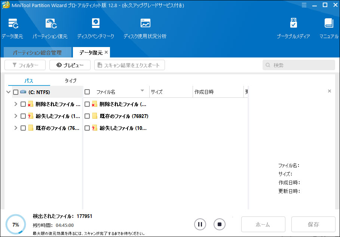This screenshot has width=340, height=237.
Task: Click the 7% scan progress ring
Action: point(16,224)
